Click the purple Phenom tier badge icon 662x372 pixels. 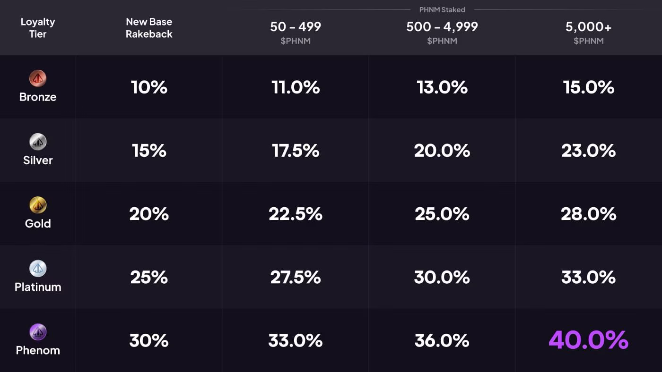click(x=38, y=332)
